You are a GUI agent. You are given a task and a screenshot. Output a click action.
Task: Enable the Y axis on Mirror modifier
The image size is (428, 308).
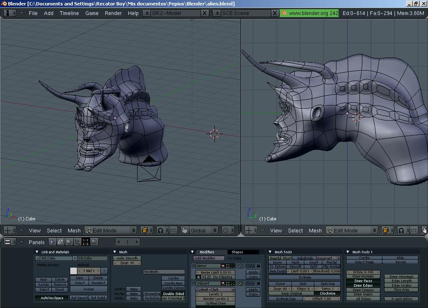[x=204, y=277]
